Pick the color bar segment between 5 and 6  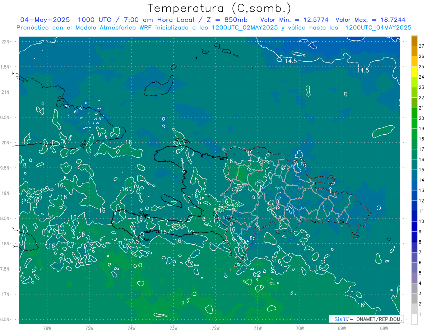[414, 268]
